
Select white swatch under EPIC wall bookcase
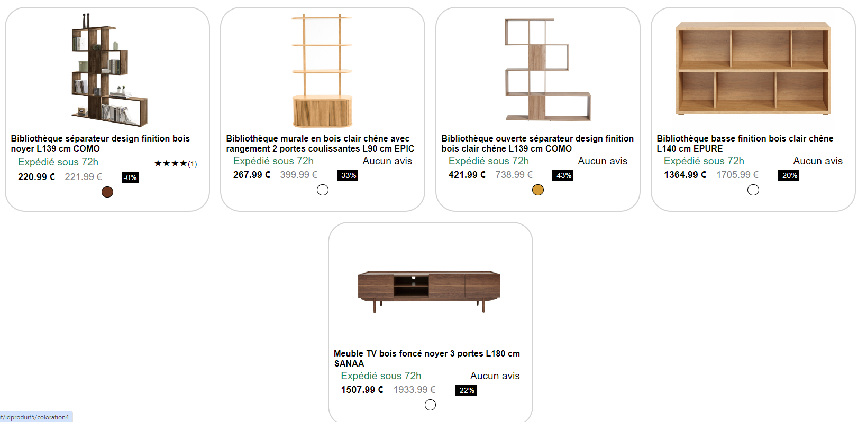coord(323,190)
